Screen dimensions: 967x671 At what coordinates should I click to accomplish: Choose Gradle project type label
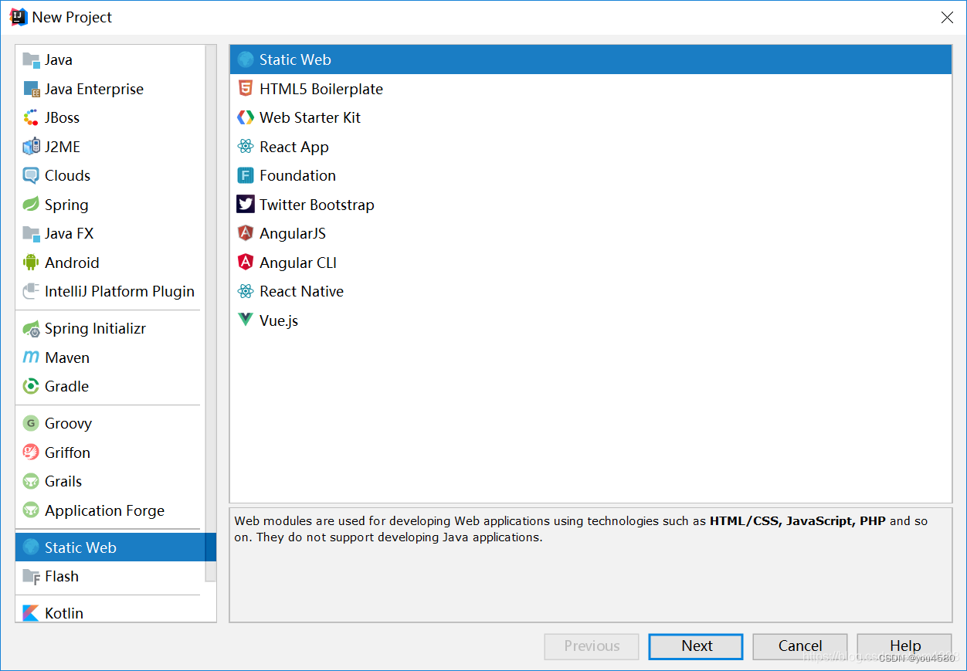[x=66, y=386]
